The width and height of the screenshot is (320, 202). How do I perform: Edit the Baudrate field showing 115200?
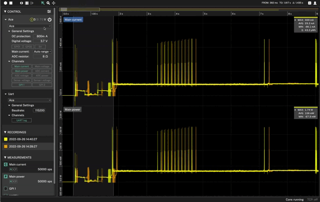click(x=40, y=110)
